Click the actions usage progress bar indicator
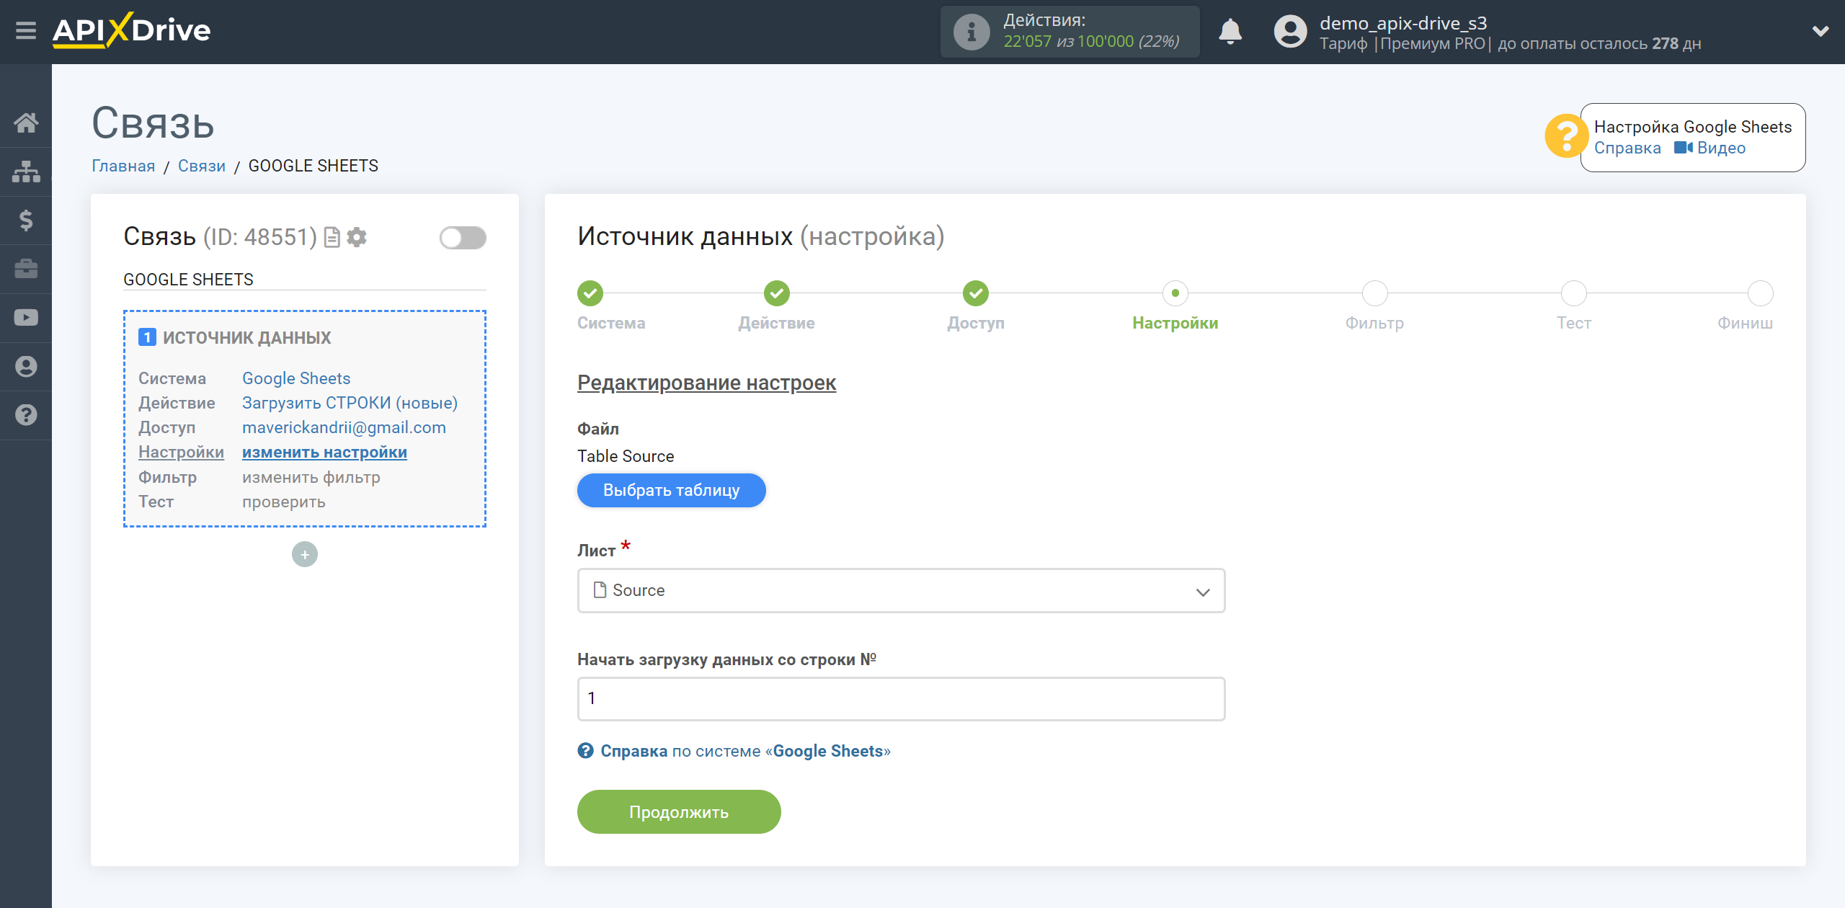 pyautogui.click(x=1072, y=32)
